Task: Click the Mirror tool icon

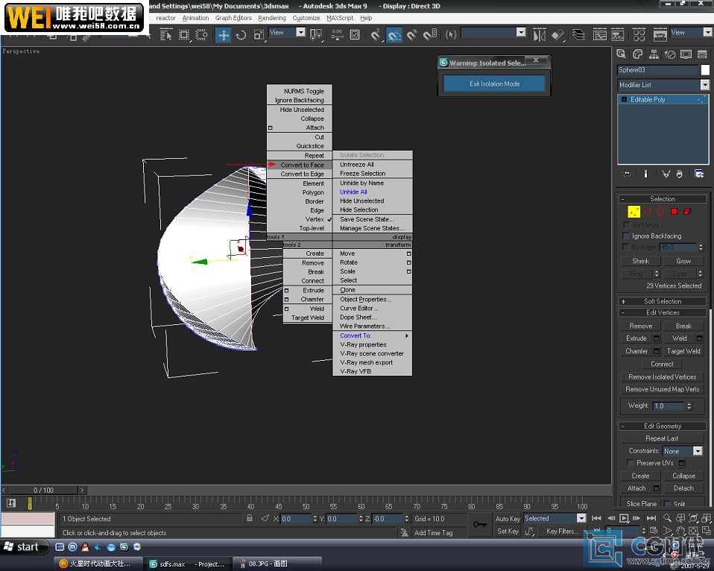Action: point(539,35)
